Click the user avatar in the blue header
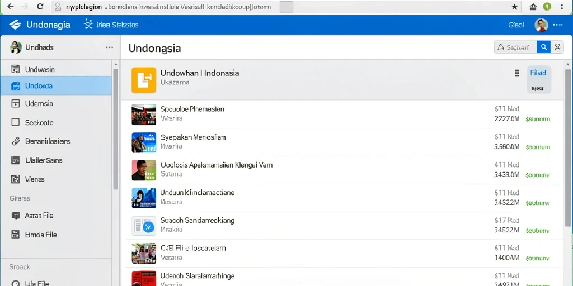The height and width of the screenshot is (286, 573). [541, 25]
